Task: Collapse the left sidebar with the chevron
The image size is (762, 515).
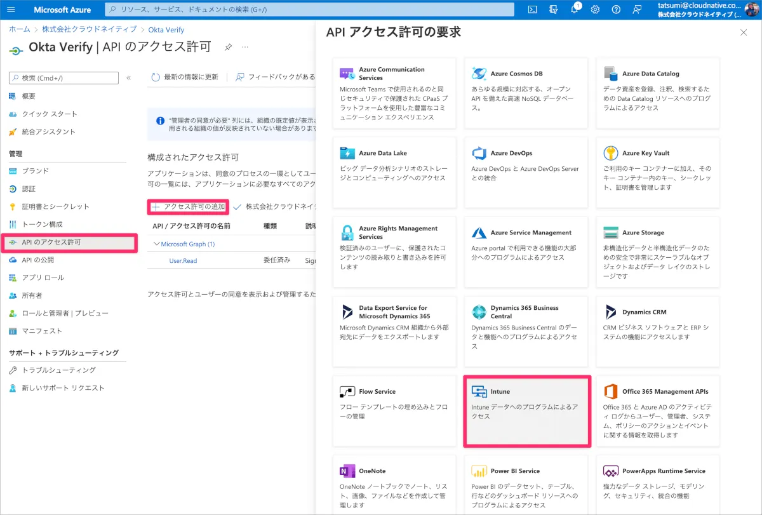Action: (128, 77)
